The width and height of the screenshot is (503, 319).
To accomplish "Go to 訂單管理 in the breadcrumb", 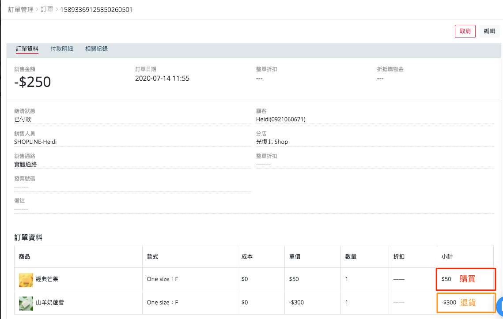I will point(21,10).
